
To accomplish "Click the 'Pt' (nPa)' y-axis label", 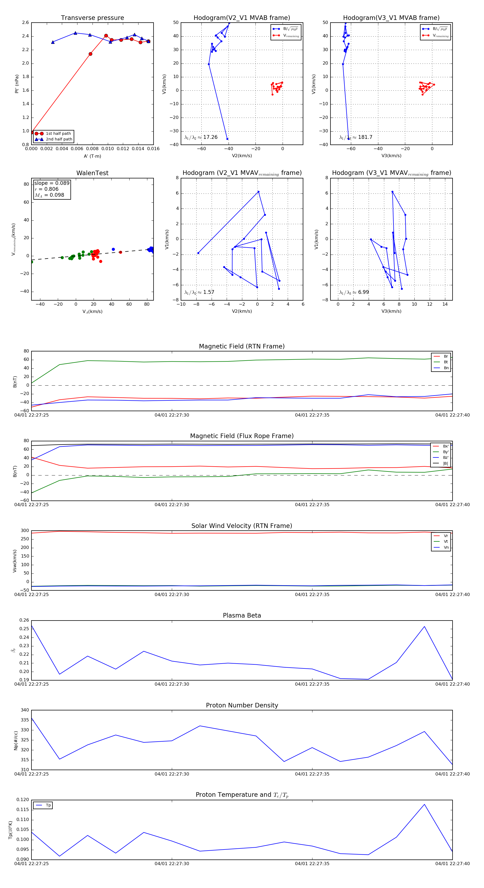I will tap(16, 84).
